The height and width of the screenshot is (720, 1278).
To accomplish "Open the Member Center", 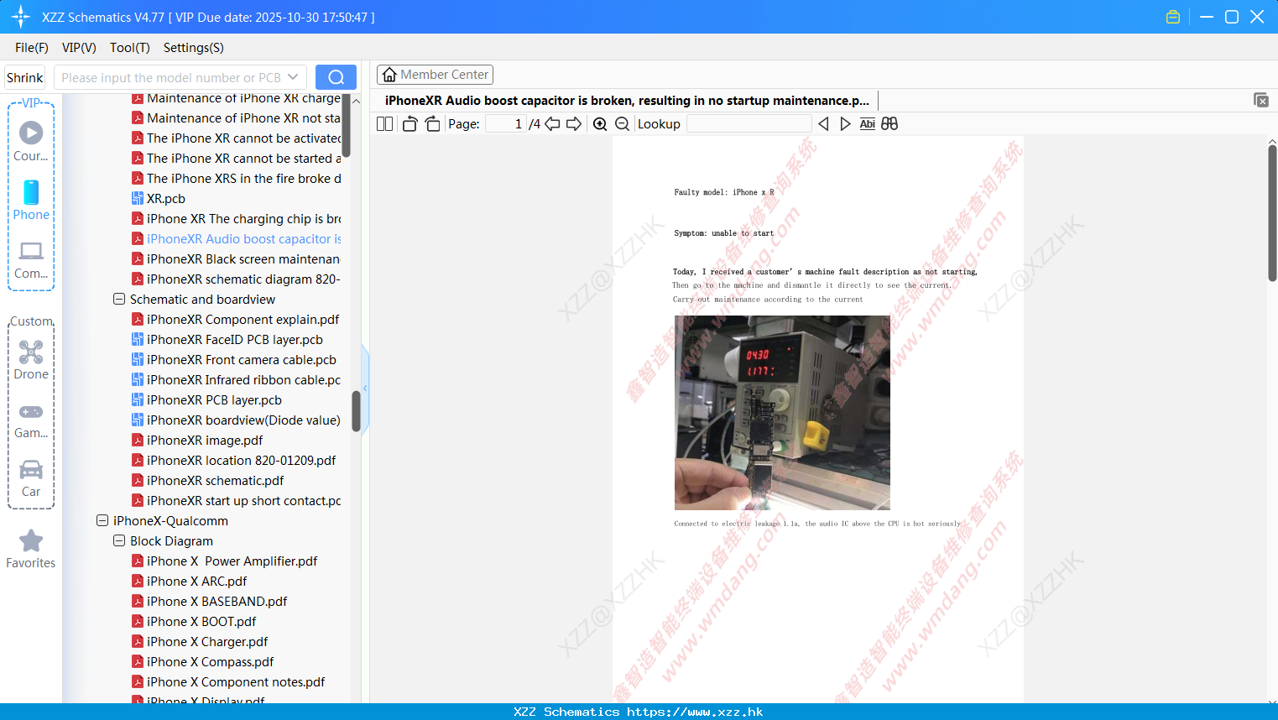I will coord(435,75).
